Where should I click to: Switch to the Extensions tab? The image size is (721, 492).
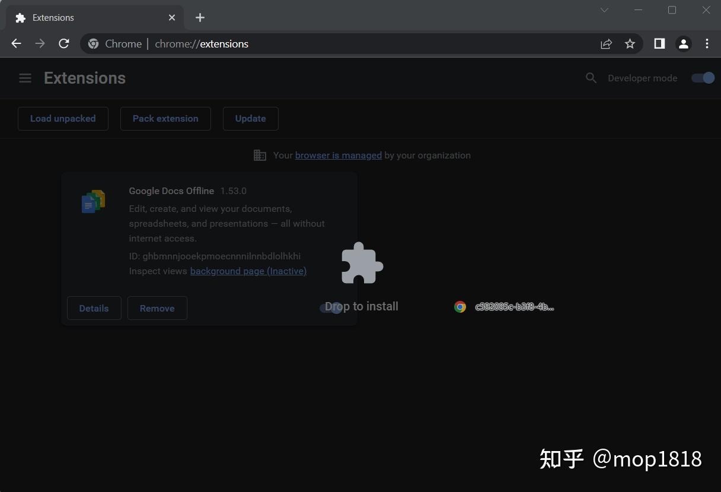click(x=89, y=17)
